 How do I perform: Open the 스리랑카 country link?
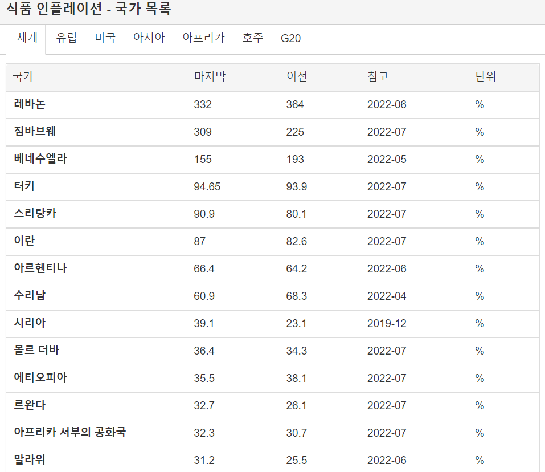tap(35, 214)
